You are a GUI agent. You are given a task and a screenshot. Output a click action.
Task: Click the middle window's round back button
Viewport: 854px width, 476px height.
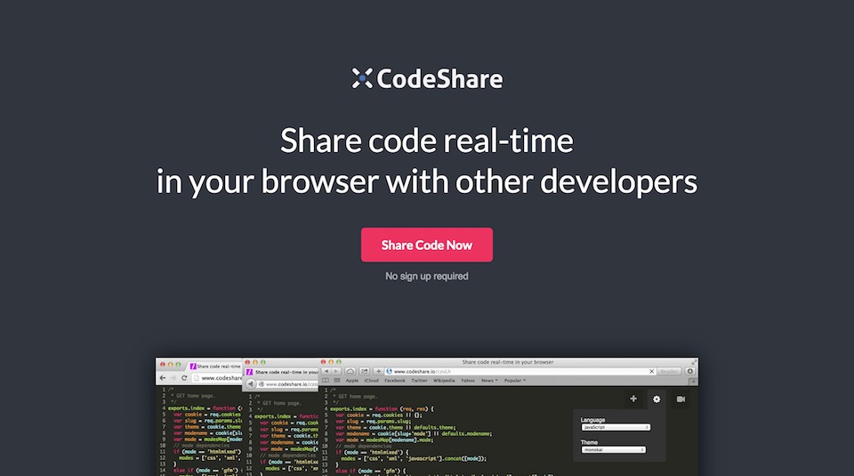pos(251,384)
